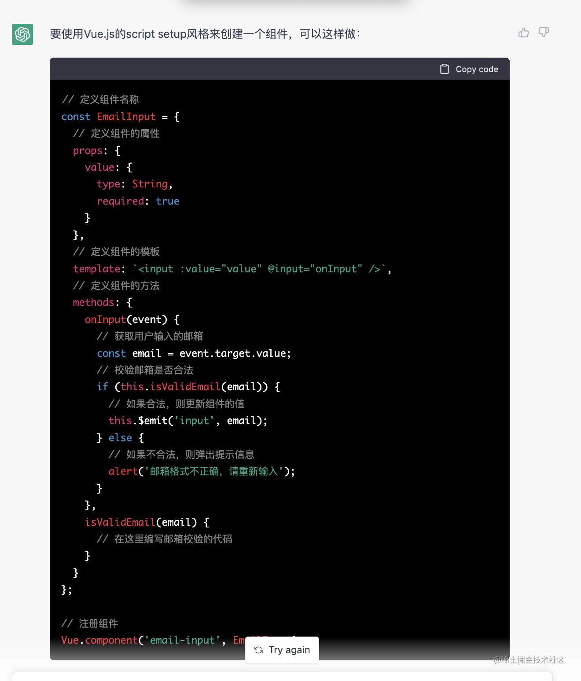Click the 'props: {' code line

click(x=97, y=150)
